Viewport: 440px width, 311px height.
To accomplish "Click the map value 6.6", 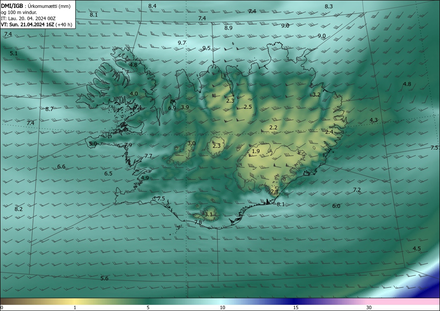I will pyautogui.click(x=61, y=167).
